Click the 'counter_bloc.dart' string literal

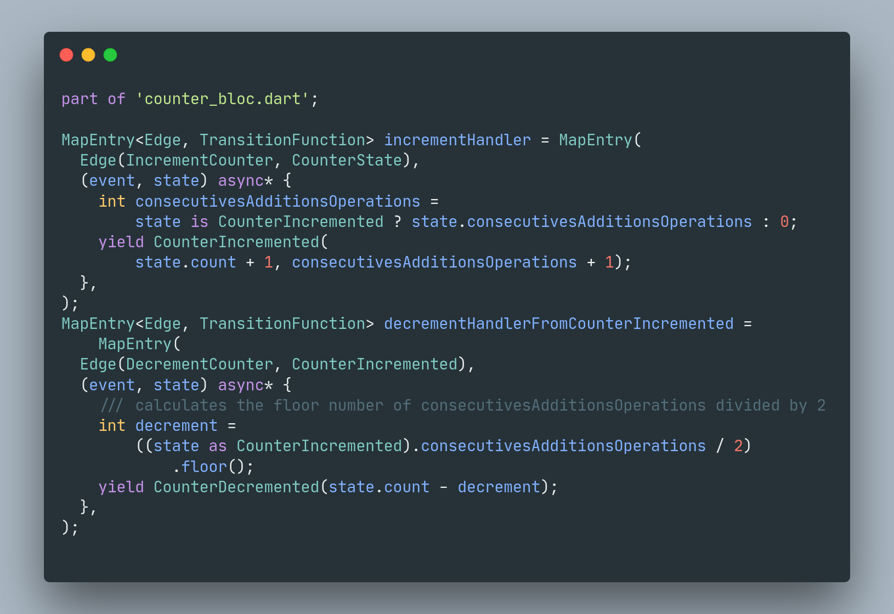tap(222, 99)
